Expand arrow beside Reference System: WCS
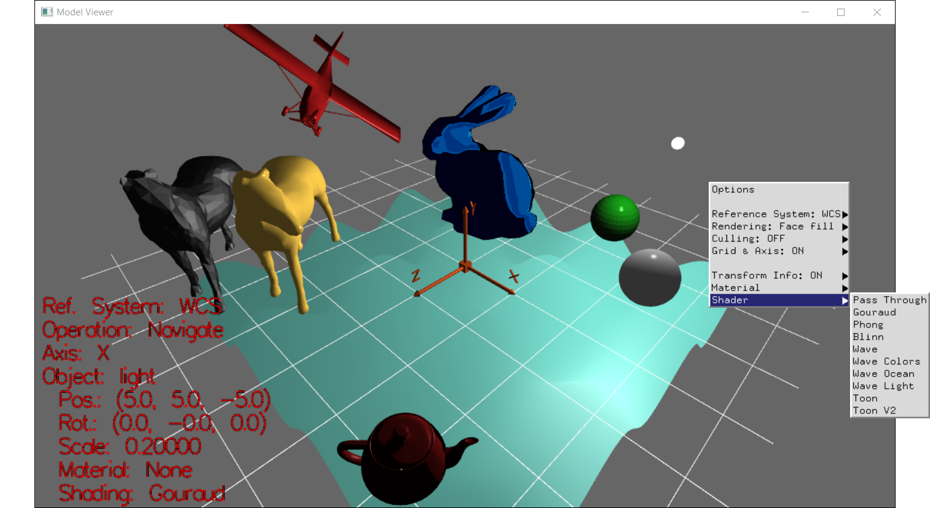This screenshot has height=508, width=930. [845, 214]
